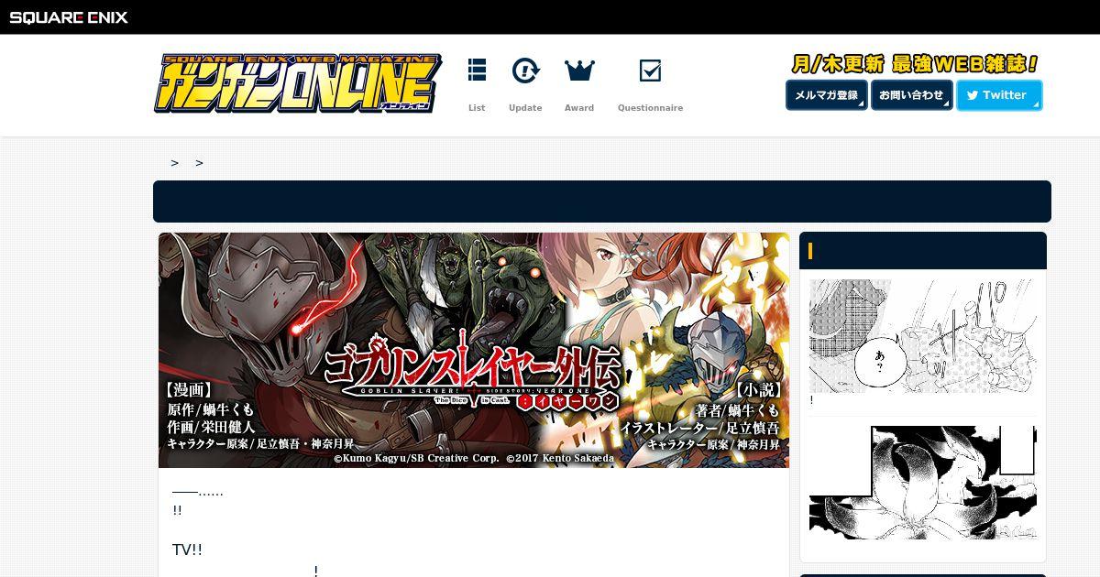Click the TV!! text line
The height and width of the screenshot is (577, 1100).
(187, 550)
